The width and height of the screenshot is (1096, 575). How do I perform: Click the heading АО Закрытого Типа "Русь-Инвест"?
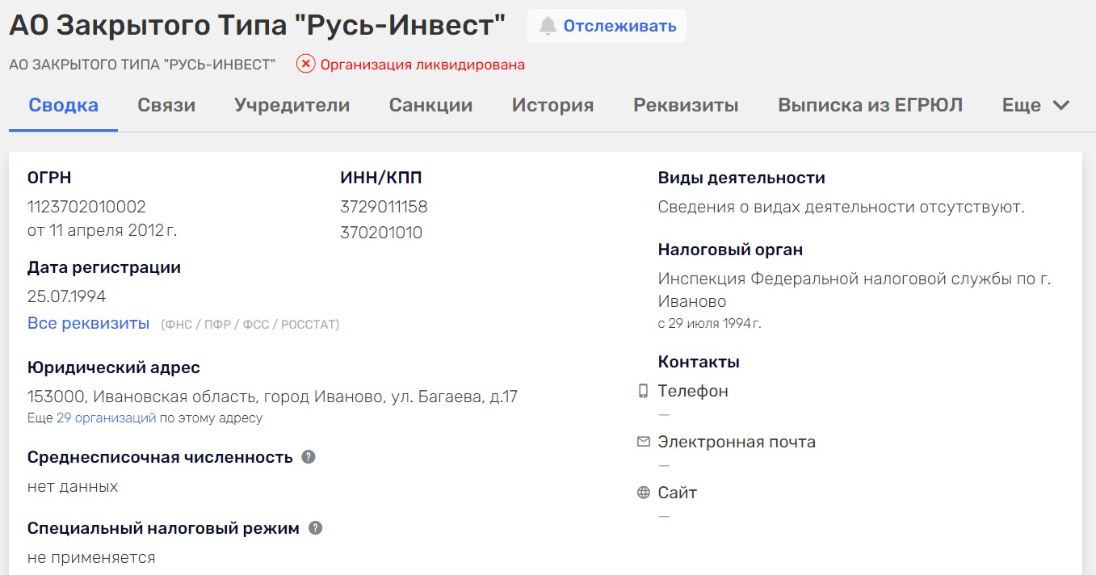[x=257, y=26]
